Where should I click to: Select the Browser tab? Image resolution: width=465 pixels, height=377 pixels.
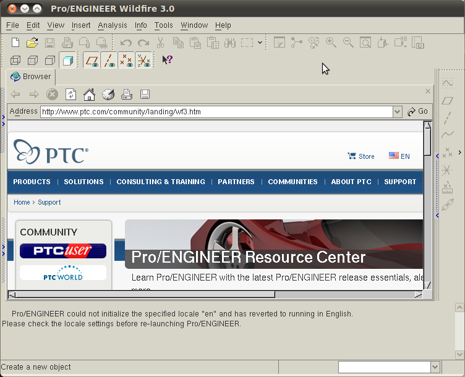tap(30, 77)
